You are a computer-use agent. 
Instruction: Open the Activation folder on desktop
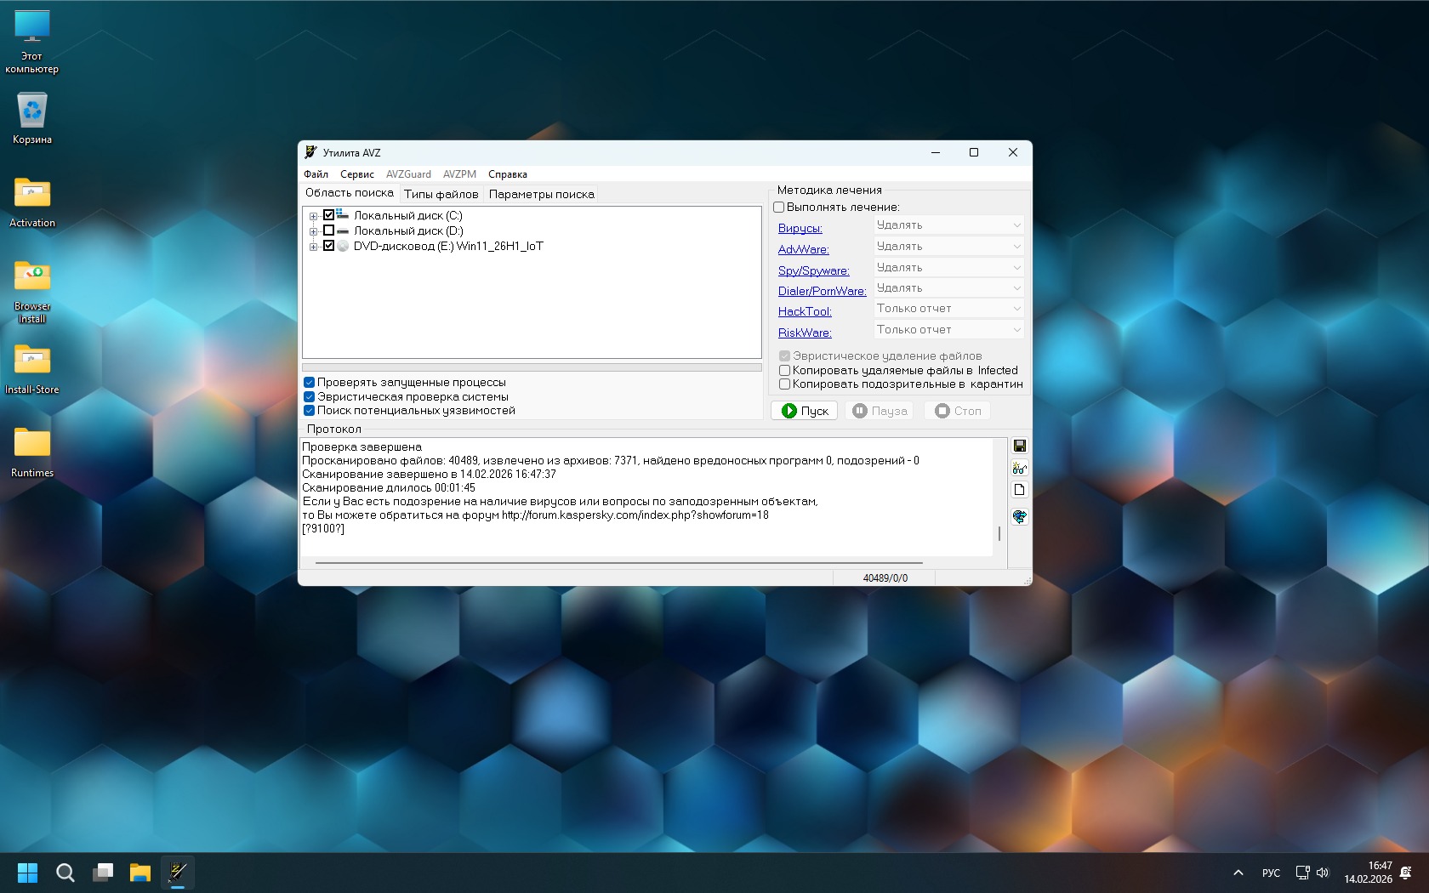(32, 202)
